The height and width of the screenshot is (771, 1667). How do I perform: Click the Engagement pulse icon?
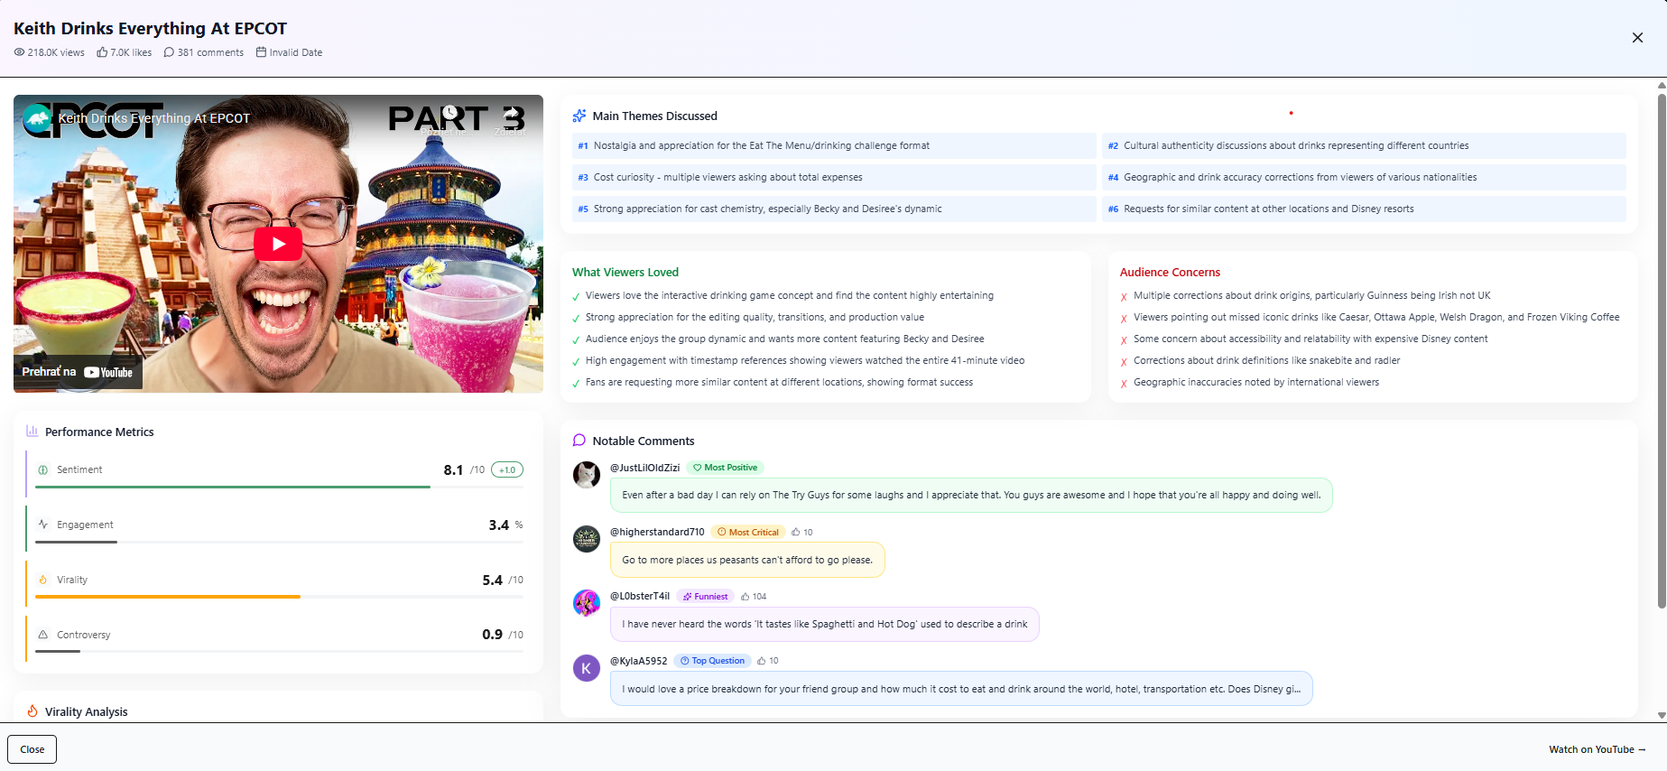click(43, 525)
